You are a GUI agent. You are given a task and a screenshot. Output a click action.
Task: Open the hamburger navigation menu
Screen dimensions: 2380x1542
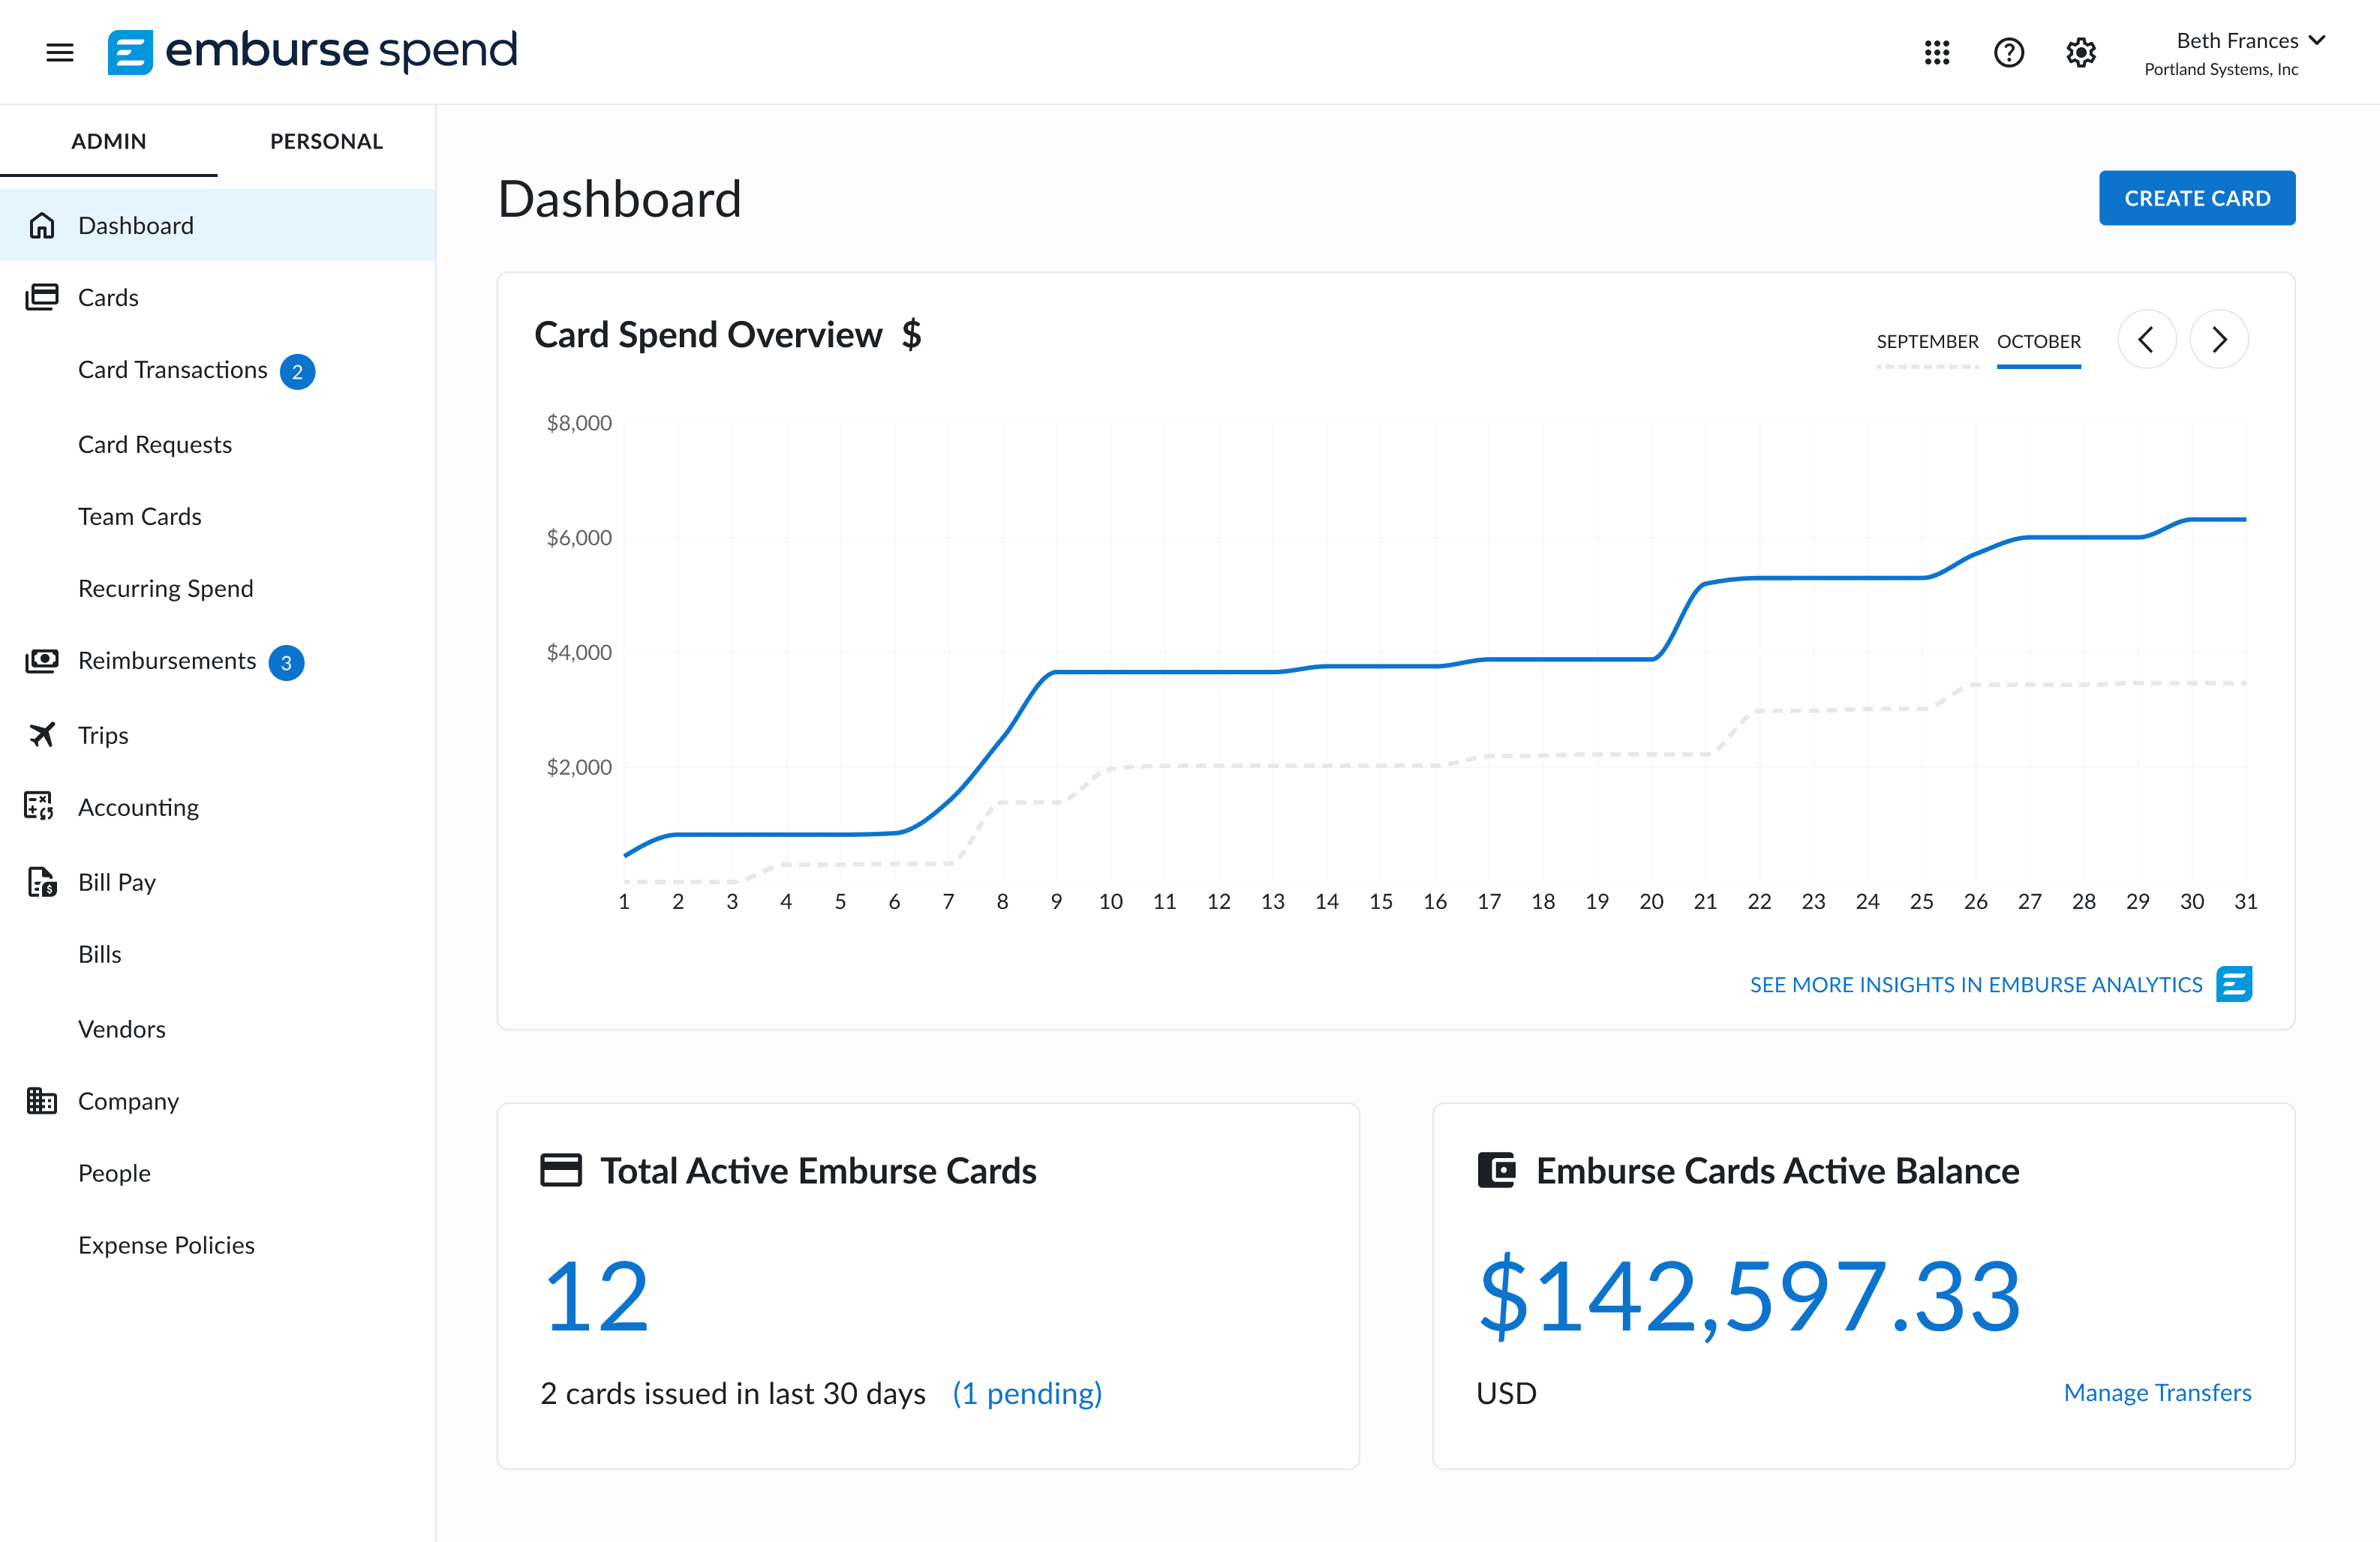coord(60,52)
